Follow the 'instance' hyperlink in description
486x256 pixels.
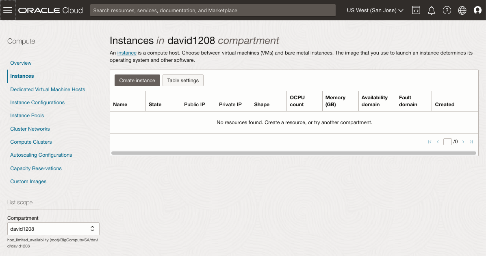click(x=127, y=53)
